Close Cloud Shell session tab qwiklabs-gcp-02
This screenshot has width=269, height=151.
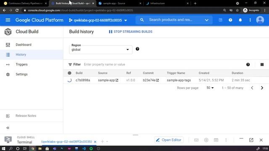[95, 142]
